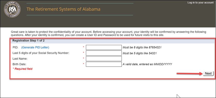Image resolution: width=216 pixels, height=98 pixels.
Task: Click the Last Name: label text
Action: click(19, 59)
